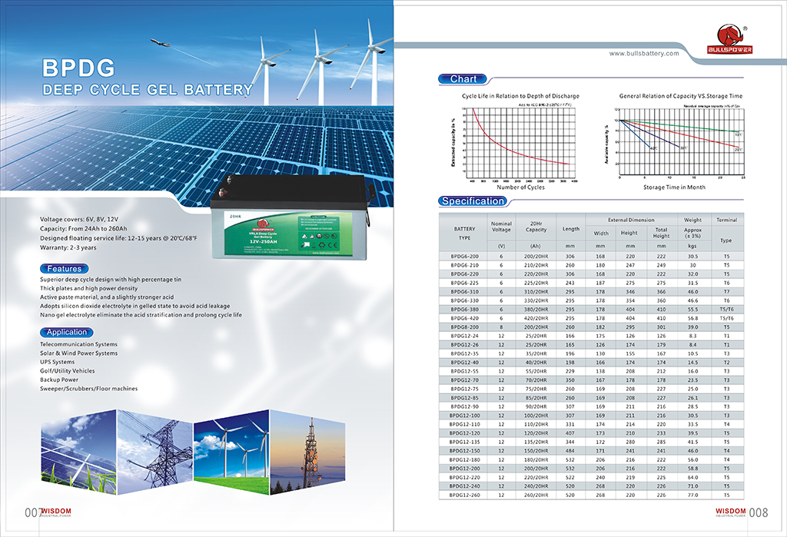Click the 'Active paste material' feature line

[x=107, y=297]
